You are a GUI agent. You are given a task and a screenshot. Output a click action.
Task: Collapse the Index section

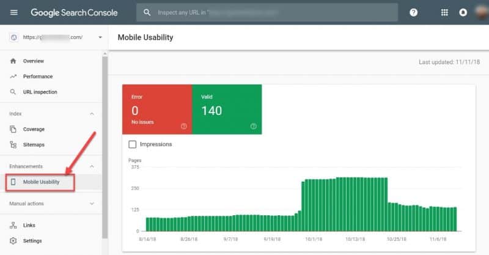[x=92, y=114]
